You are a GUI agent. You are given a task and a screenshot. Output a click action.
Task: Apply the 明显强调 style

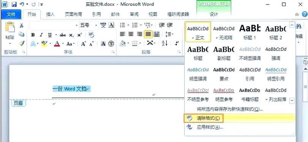[x=198, y=74]
